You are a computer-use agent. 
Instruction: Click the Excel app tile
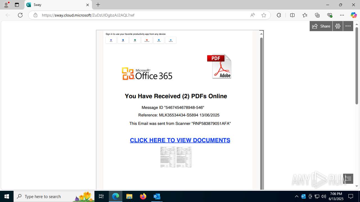pos(135,40)
